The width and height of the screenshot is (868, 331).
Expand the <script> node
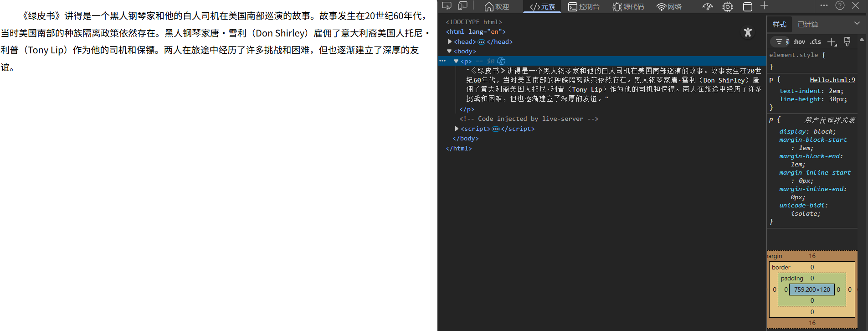[x=457, y=129]
